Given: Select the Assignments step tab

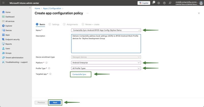Looking at the screenshot, I should click(x=70, y=24).
